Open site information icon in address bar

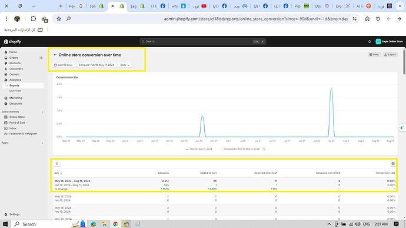354,19
